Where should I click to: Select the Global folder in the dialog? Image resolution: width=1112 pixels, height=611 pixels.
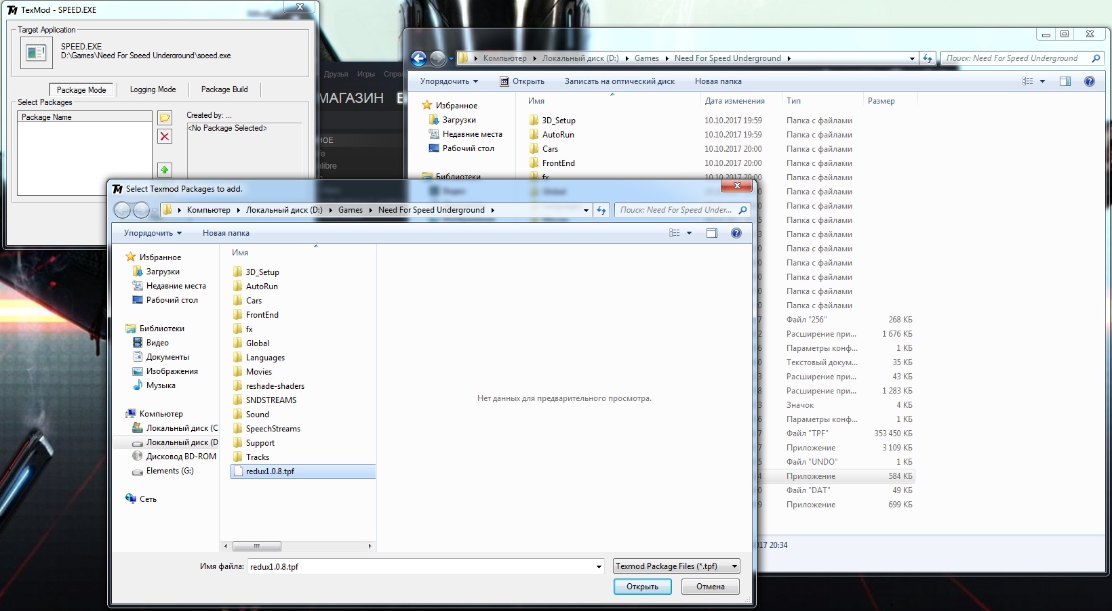258,343
